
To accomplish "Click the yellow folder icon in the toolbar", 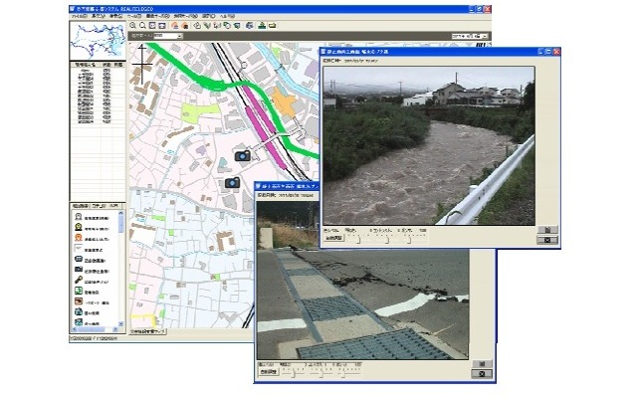I will [x=272, y=26].
